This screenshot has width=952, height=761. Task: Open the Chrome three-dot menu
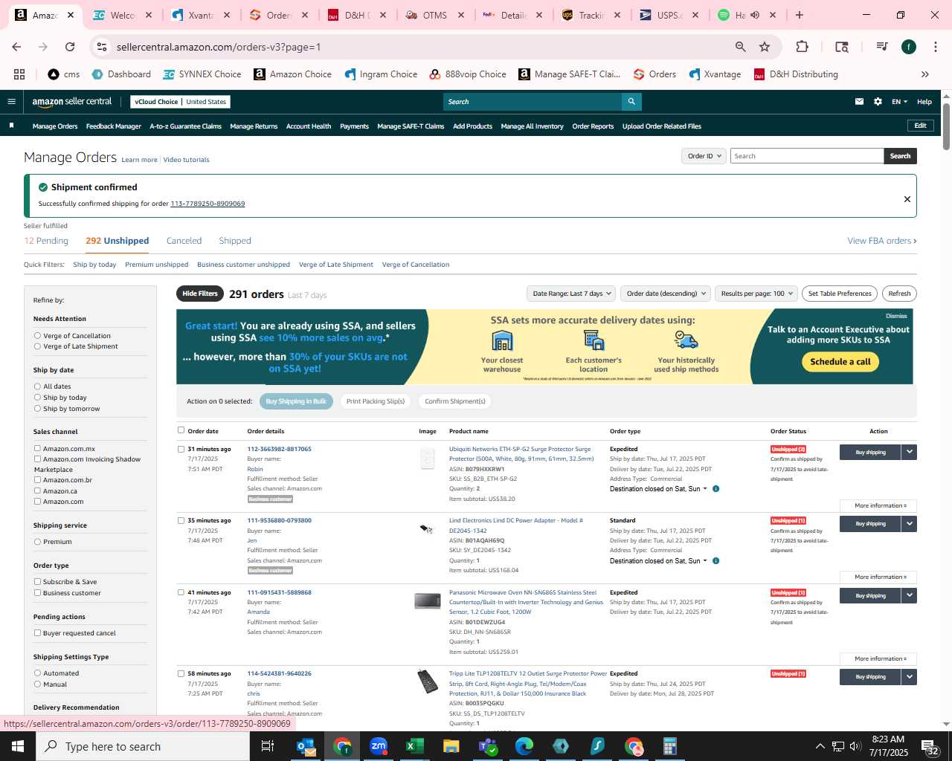pos(935,47)
